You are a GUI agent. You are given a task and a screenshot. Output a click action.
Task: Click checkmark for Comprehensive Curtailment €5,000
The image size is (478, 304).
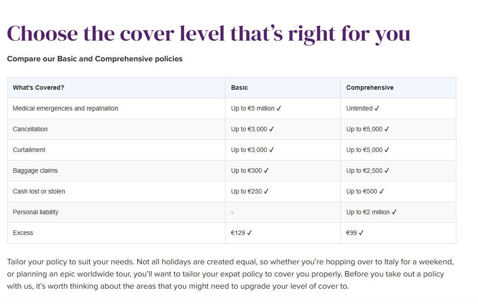click(387, 150)
